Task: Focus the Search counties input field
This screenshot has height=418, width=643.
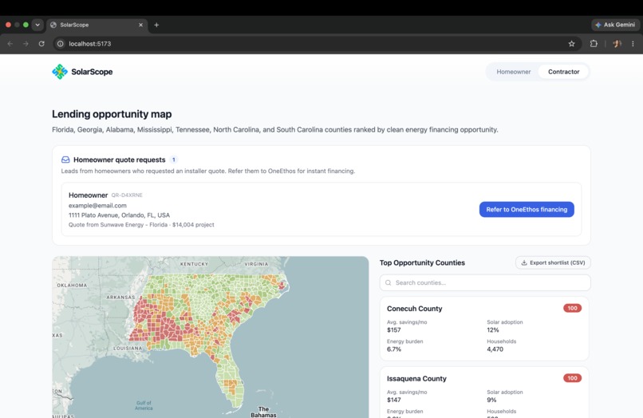Action: click(x=485, y=282)
